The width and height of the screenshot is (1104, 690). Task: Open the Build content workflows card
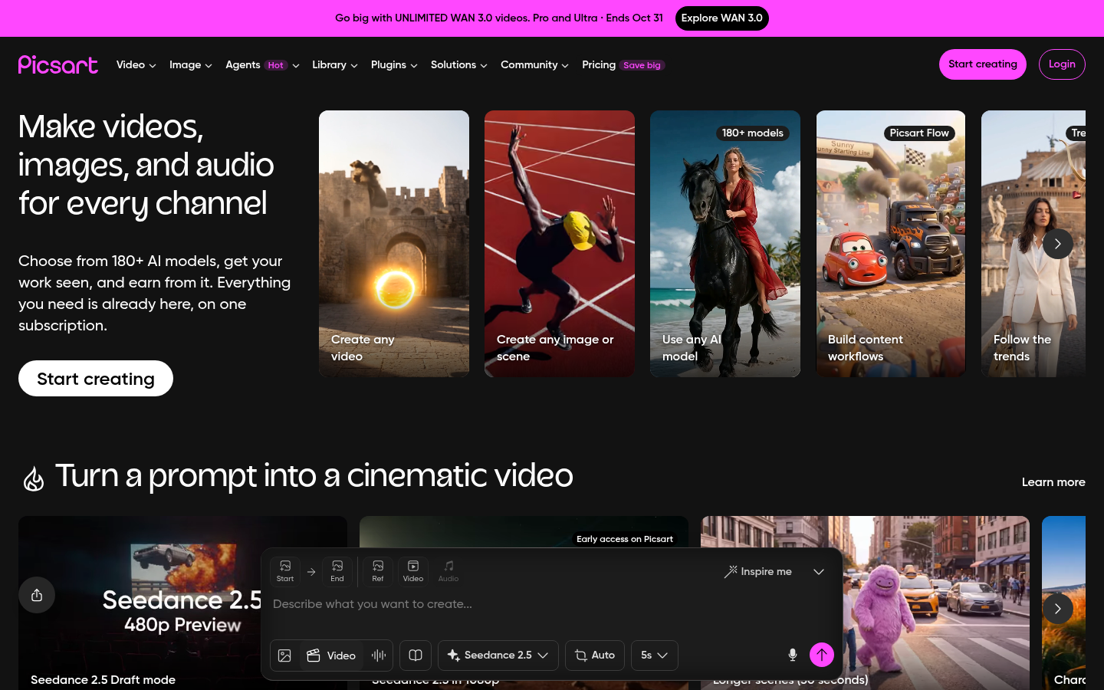[891, 244]
